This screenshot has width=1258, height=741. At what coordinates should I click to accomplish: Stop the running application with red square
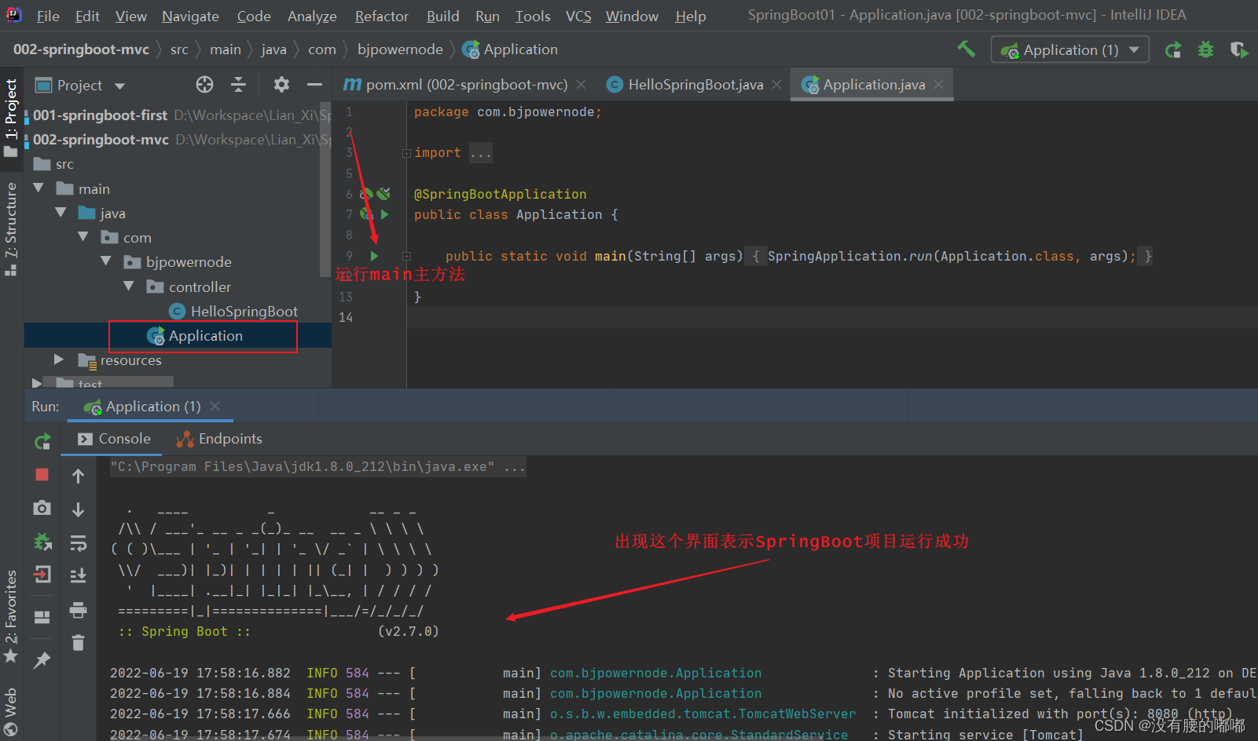[42, 475]
